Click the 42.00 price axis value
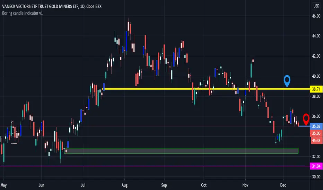 (316, 56)
